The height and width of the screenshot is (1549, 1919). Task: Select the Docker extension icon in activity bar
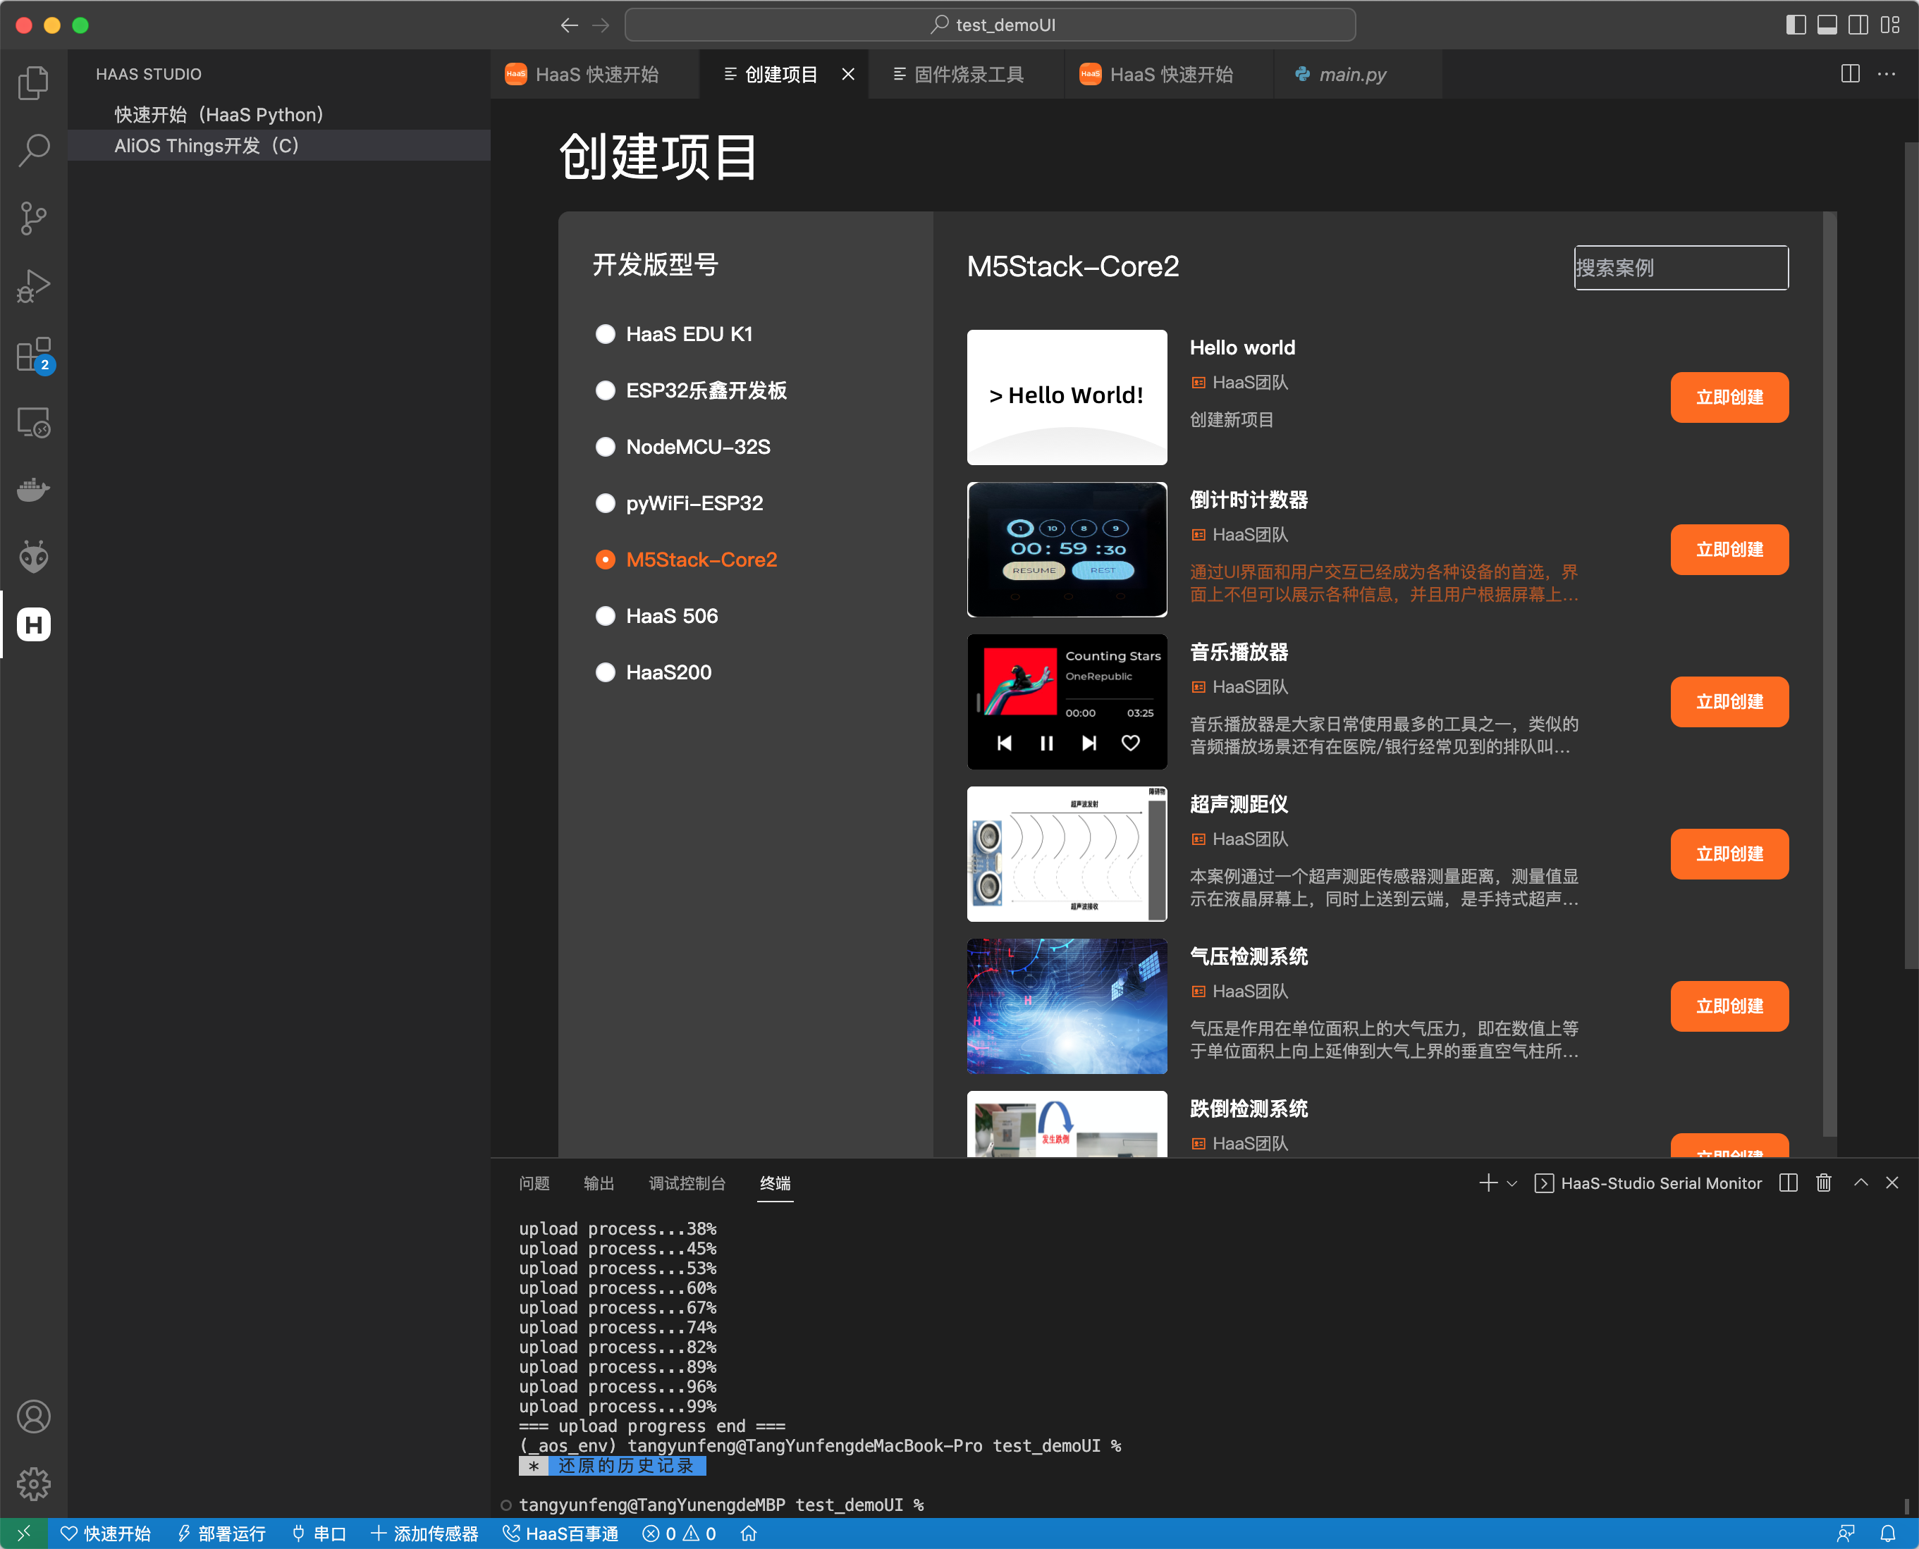coord(33,488)
